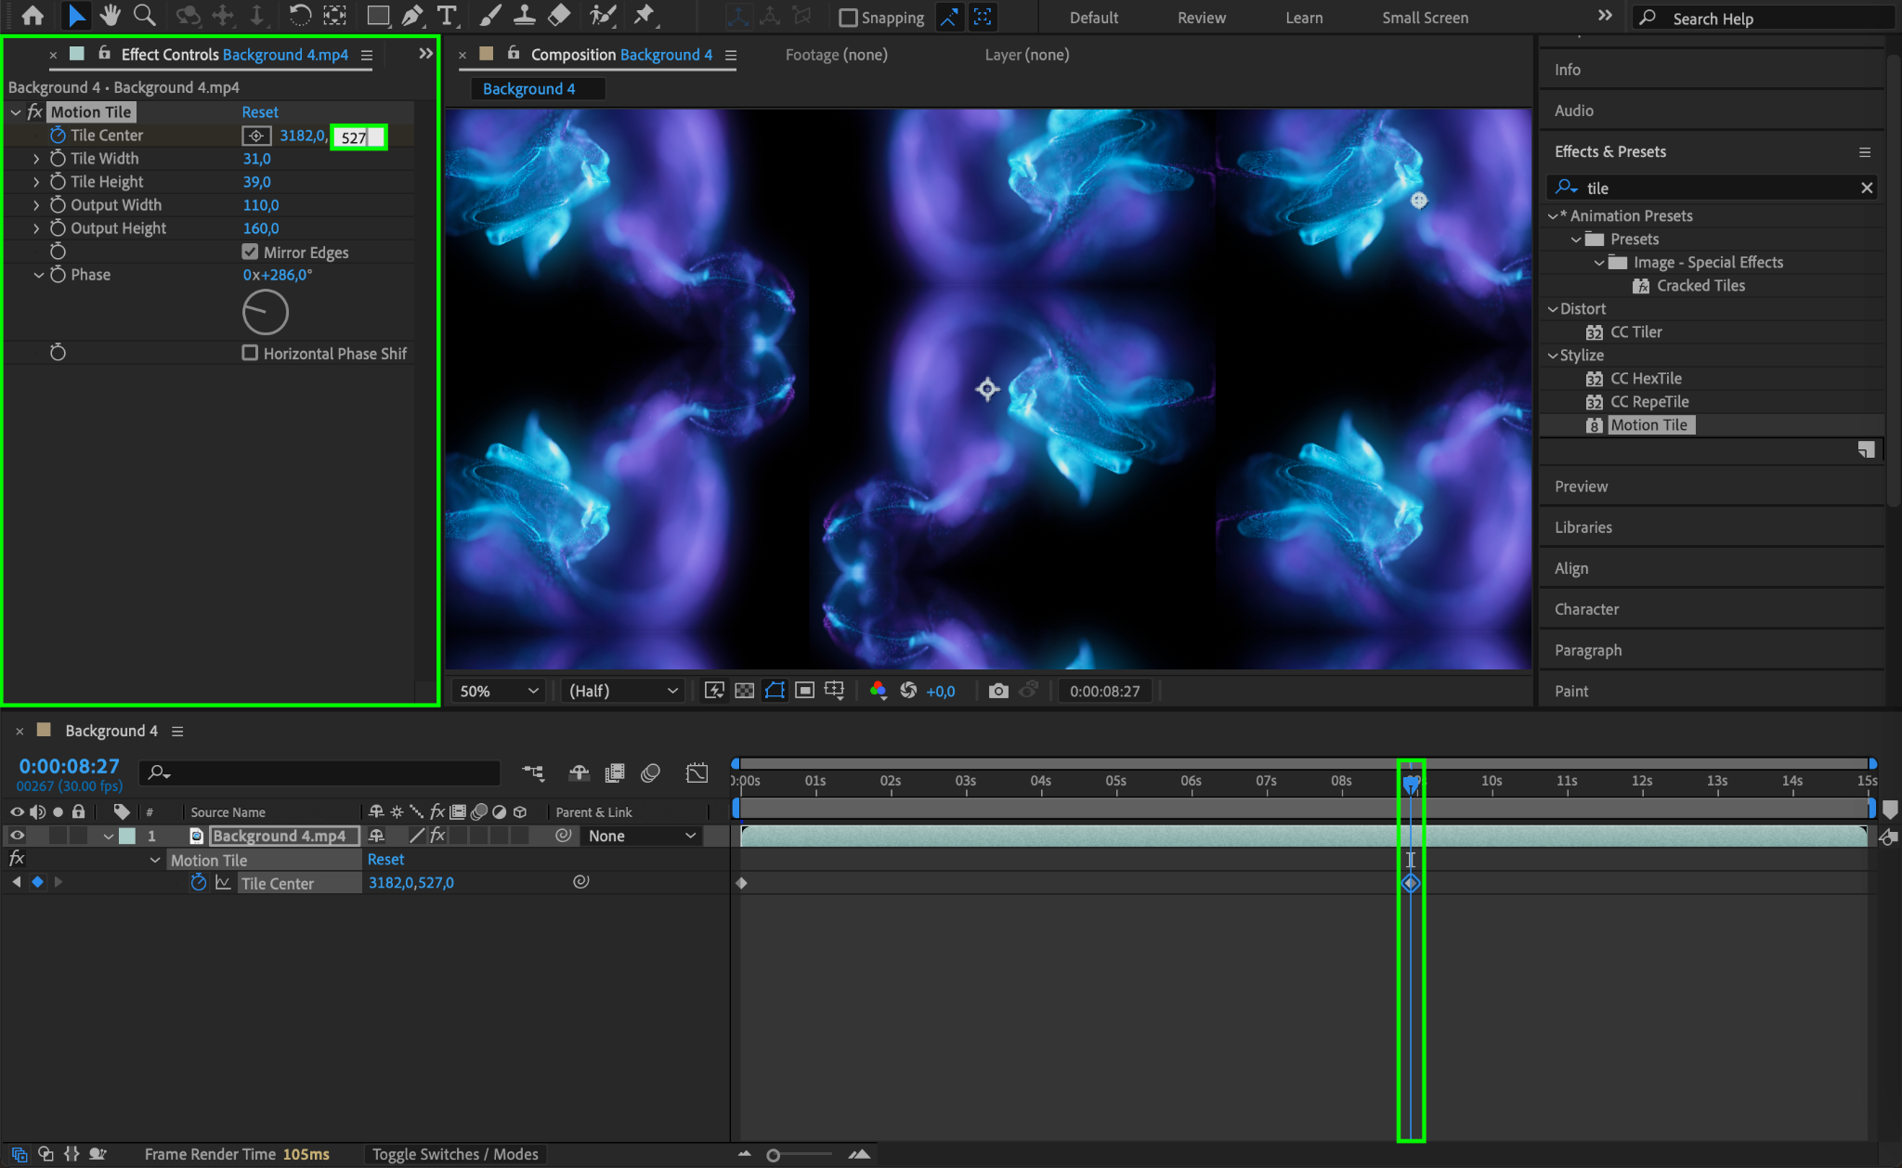
Task: Open the 50% magnification dropdown
Action: 499,691
